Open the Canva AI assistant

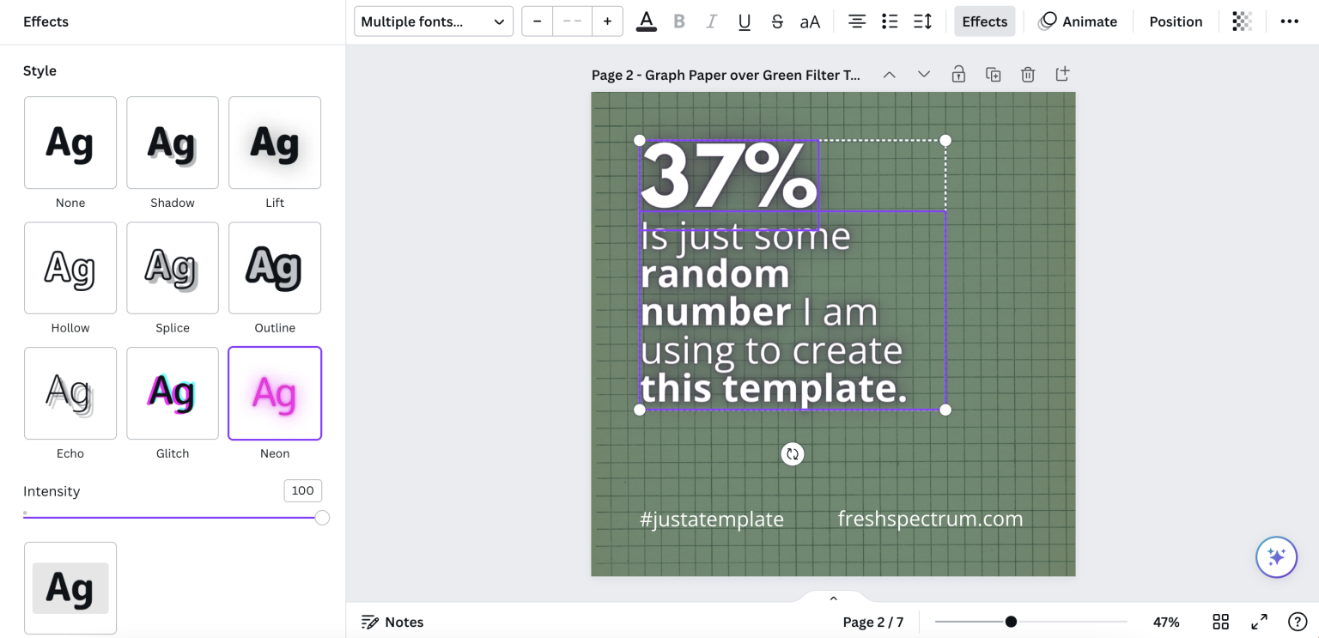(1276, 556)
